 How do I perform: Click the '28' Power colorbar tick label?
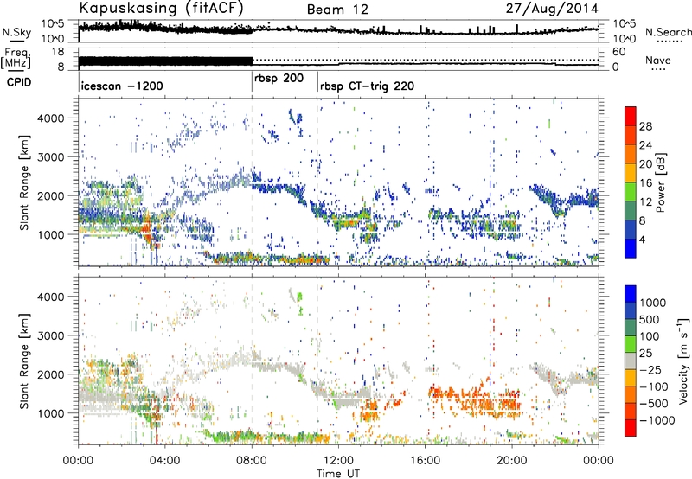tap(645, 126)
